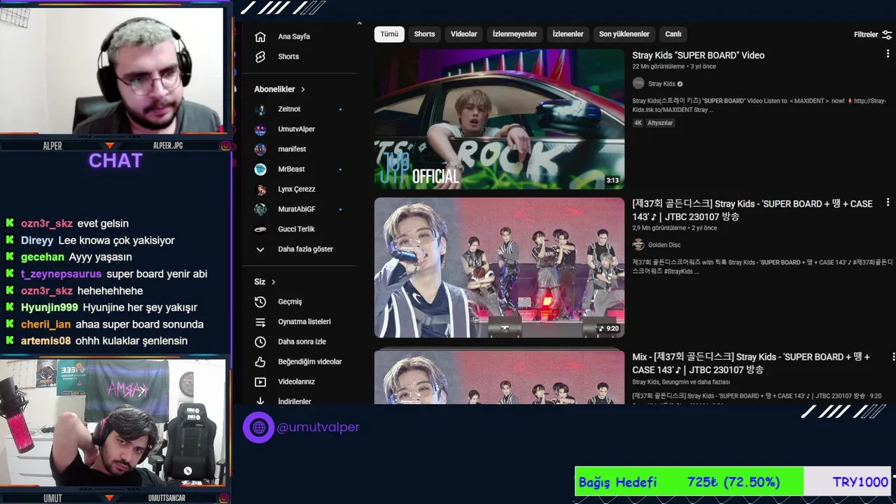Select the Videolar filter chip

point(463,34)
